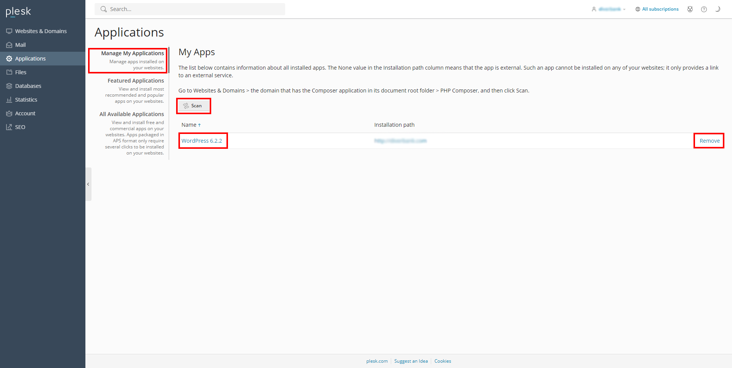
Task: Click the Plesk logo
Action: [x=18, y=12]
